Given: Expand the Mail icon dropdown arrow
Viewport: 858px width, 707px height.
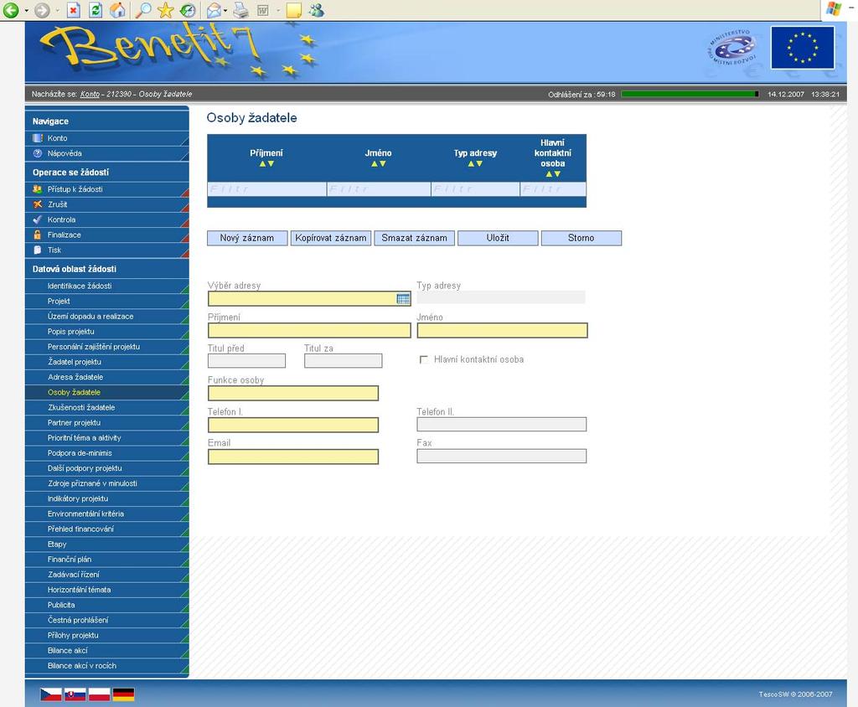Looking at the screenshot, I should tap(225, 10).
